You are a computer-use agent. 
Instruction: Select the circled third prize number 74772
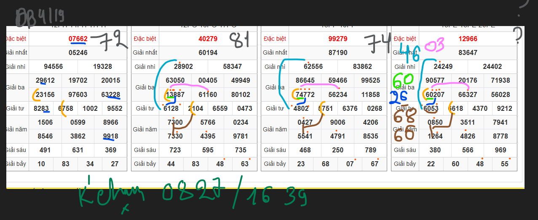(x=305, y=95)
